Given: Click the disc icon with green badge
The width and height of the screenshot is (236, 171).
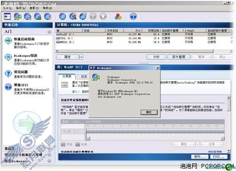Looking at the screenshot, I should pos(38,16).
